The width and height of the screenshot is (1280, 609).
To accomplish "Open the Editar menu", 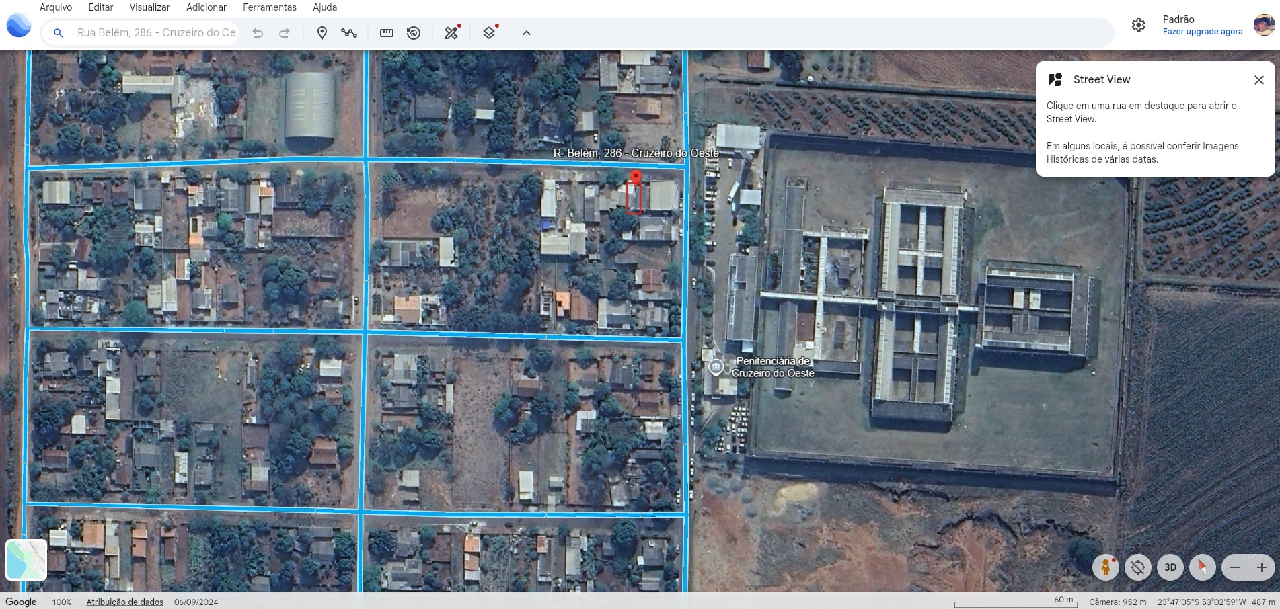I will coord(101,7).
